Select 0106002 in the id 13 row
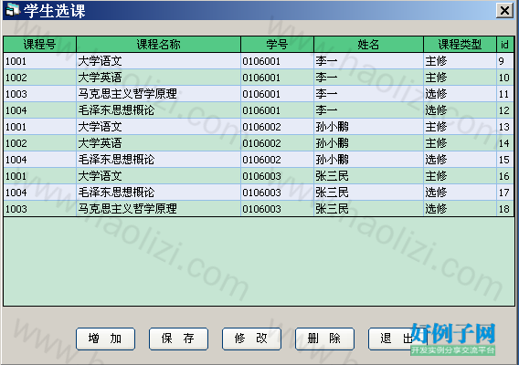This screenshot has height=365, width=519. tap(278, 127)
